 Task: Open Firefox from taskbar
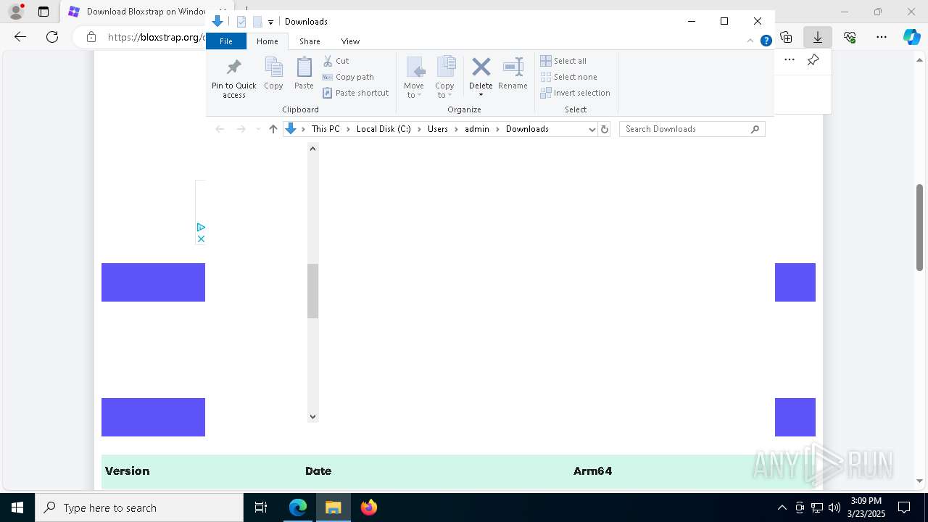click(369, 507)
